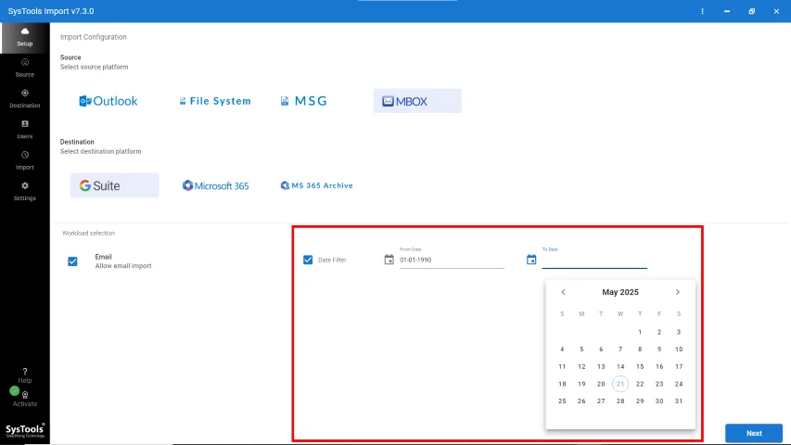
Task: Go to next month in calendar
Action: coord(678,292)
